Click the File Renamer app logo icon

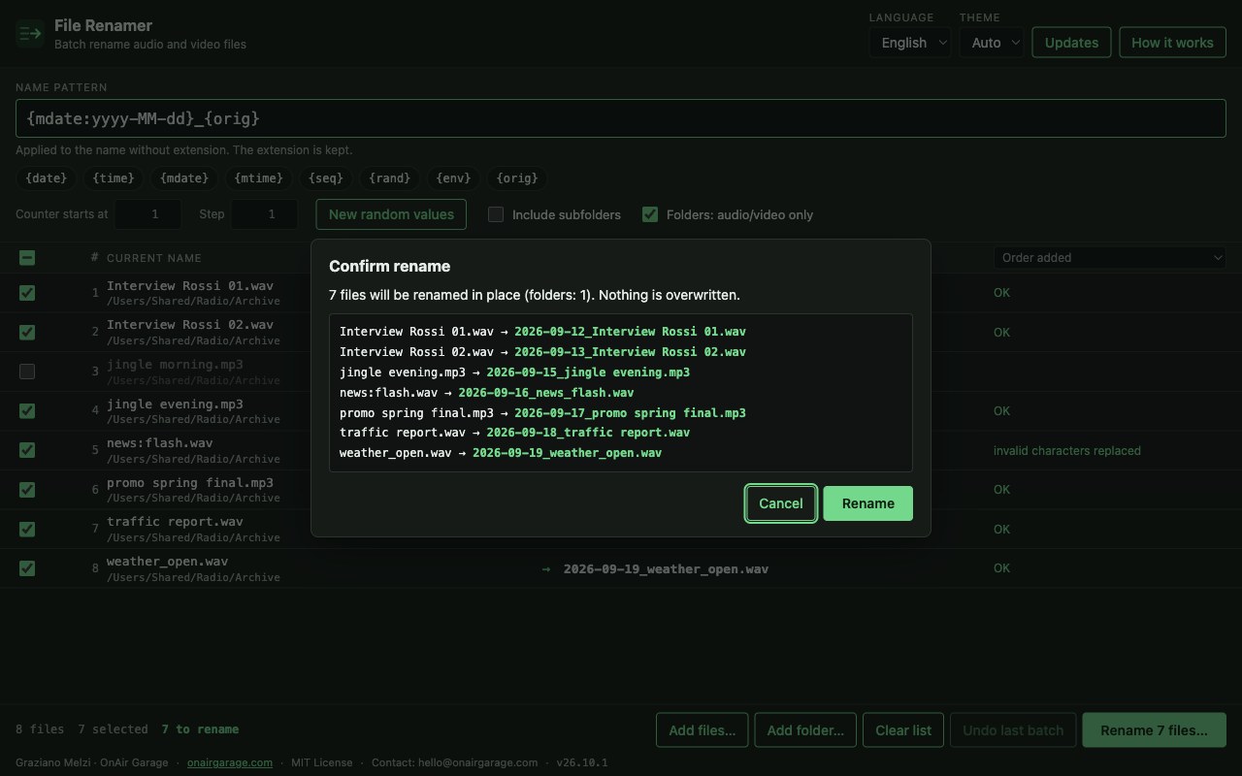click(x=30, y=34)
